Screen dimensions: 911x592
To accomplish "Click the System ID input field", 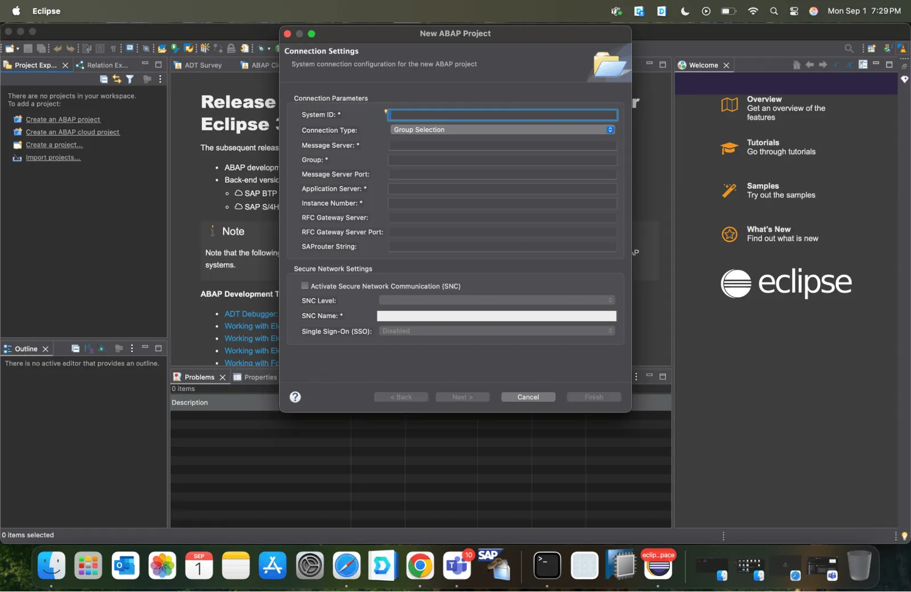I will click(x=503, y=115).
